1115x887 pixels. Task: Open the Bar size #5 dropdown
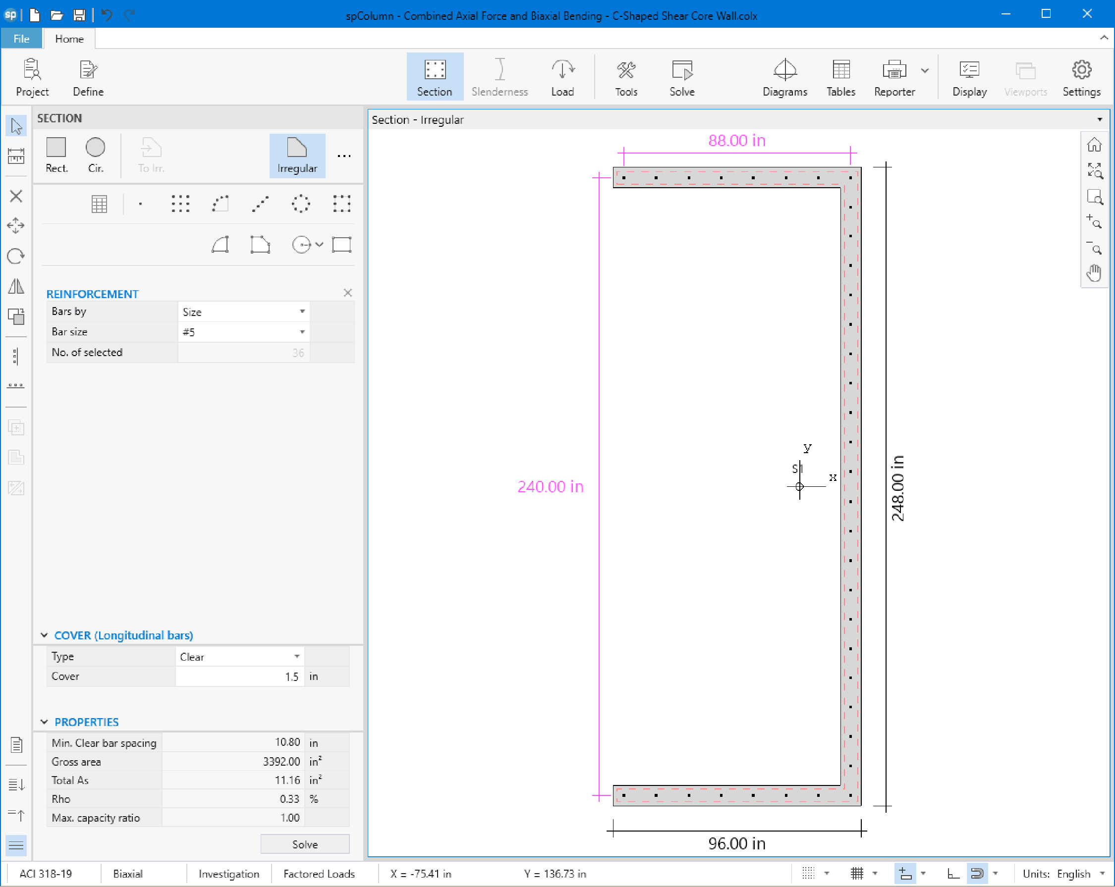point(244,332)
